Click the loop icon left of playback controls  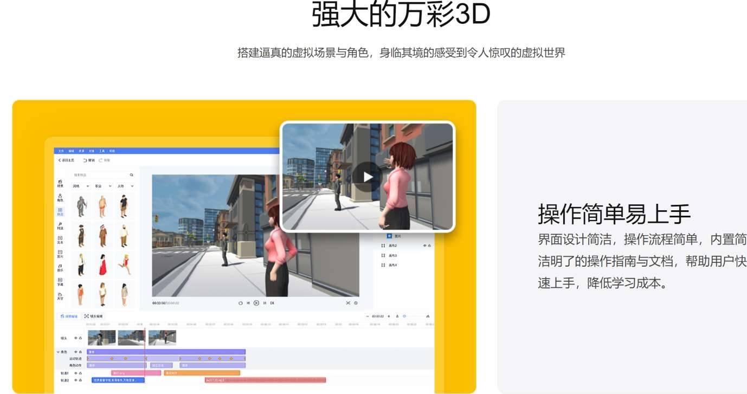pos(241,303)
